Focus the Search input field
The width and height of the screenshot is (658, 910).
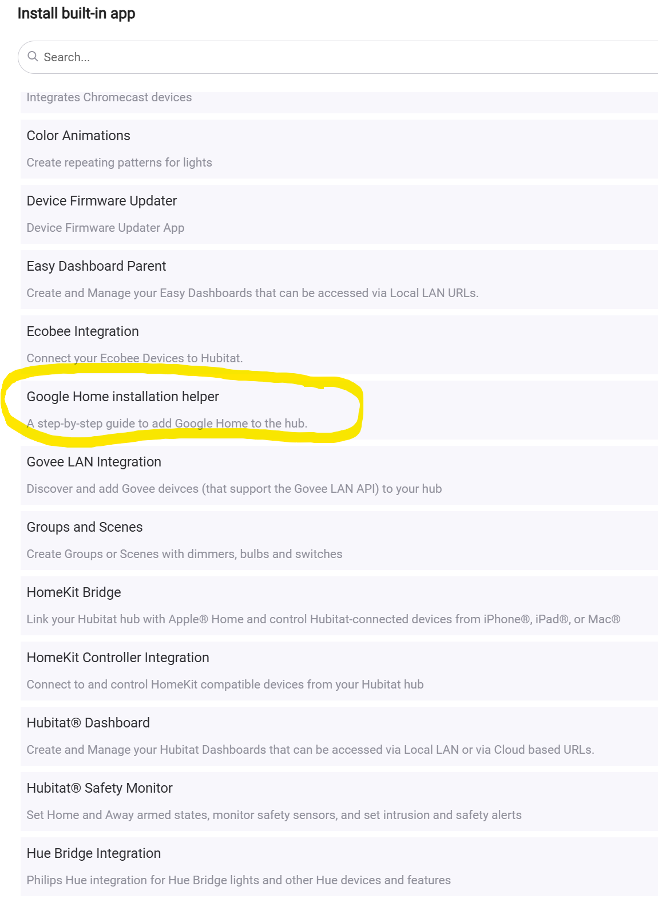pos(338,57)
